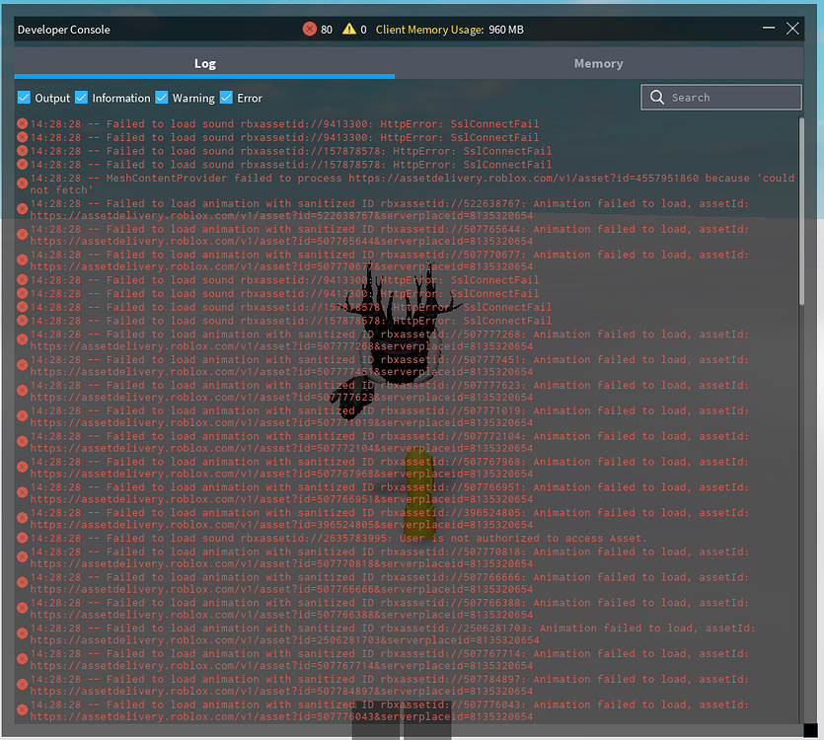Screen dimensions: 824x740
Task: Click the error icon next to animation 522638767 entry
Action: (x=21, y=209)
